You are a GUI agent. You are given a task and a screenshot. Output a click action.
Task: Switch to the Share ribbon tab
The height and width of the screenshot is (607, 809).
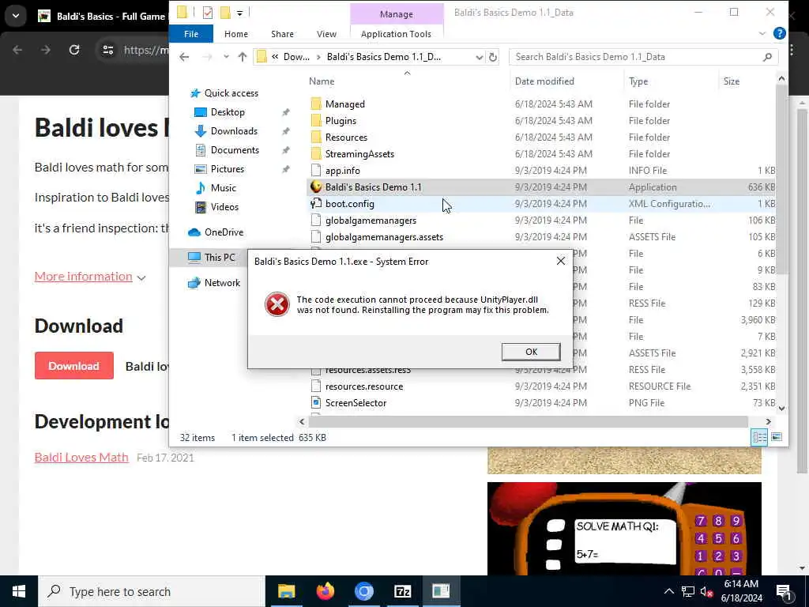point(282,33)
